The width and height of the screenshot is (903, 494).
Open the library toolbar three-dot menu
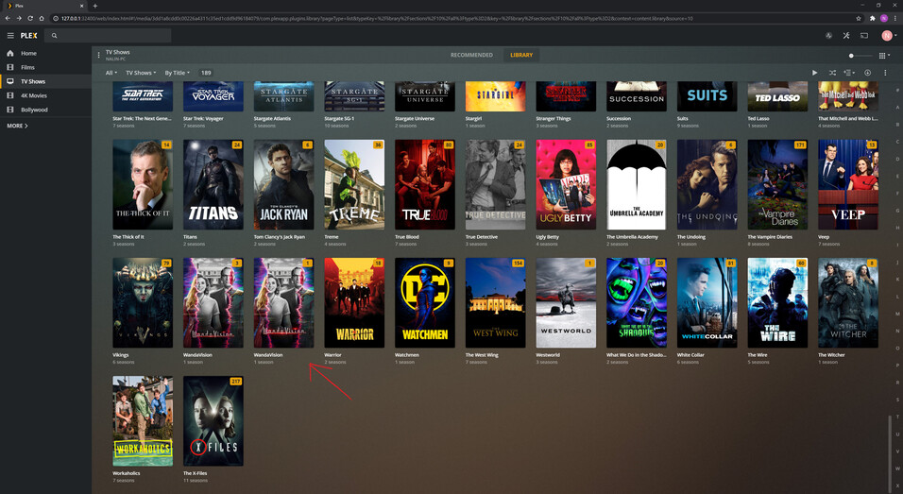tap(885, 73)
